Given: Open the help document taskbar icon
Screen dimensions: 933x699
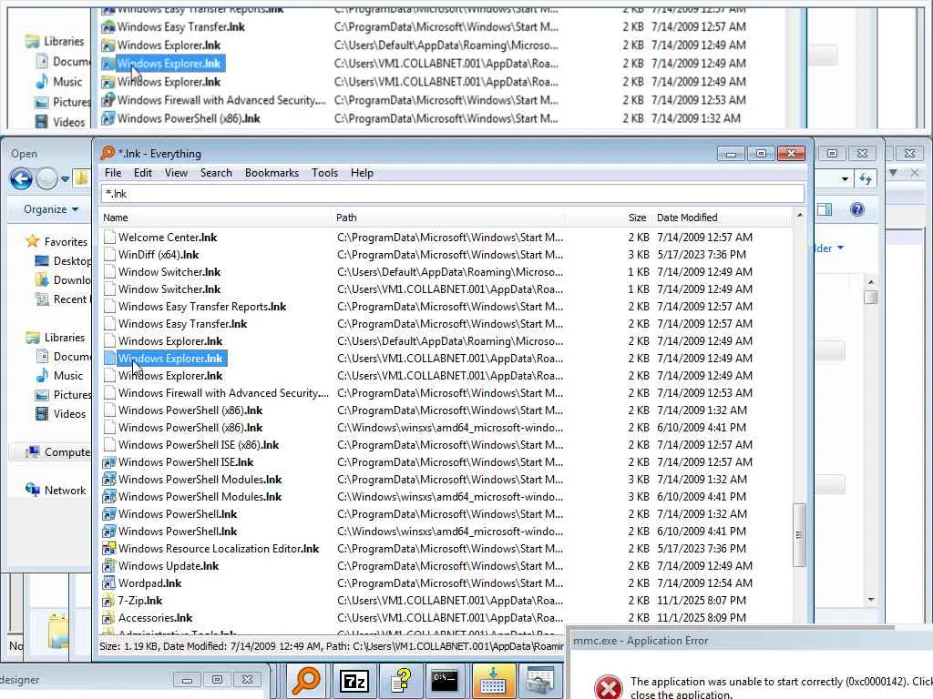Looking at the screenshot, I should pos(401,681).
